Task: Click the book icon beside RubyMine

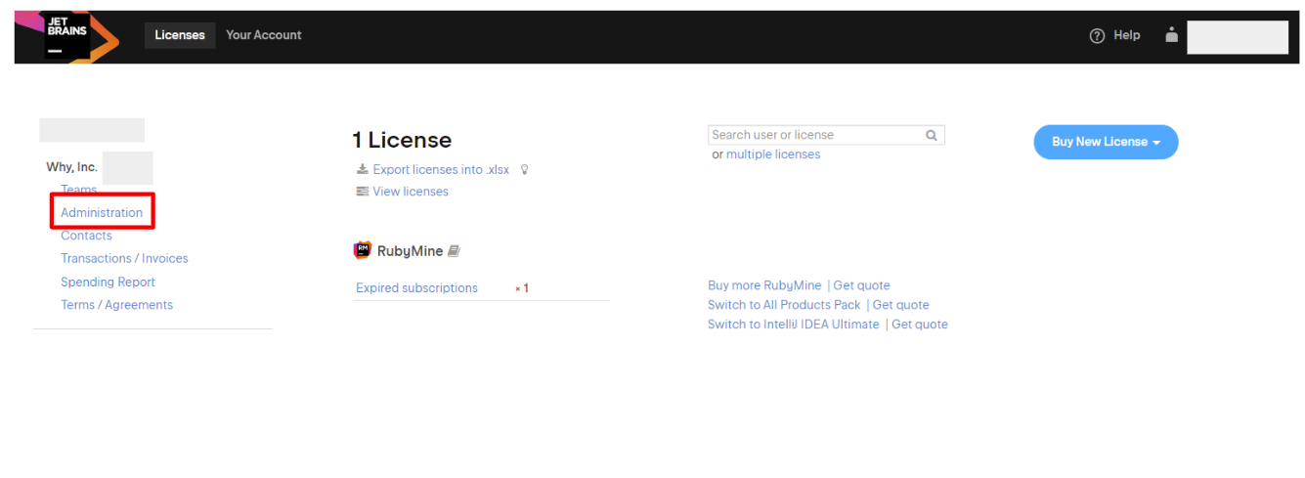Action: (454, 251)
